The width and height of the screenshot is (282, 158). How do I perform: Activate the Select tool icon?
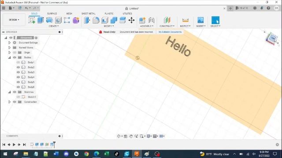pos(215,20)
